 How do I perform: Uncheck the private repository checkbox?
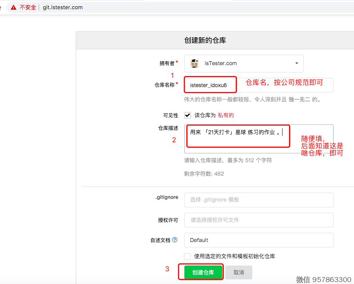click(x=187, y=115)
